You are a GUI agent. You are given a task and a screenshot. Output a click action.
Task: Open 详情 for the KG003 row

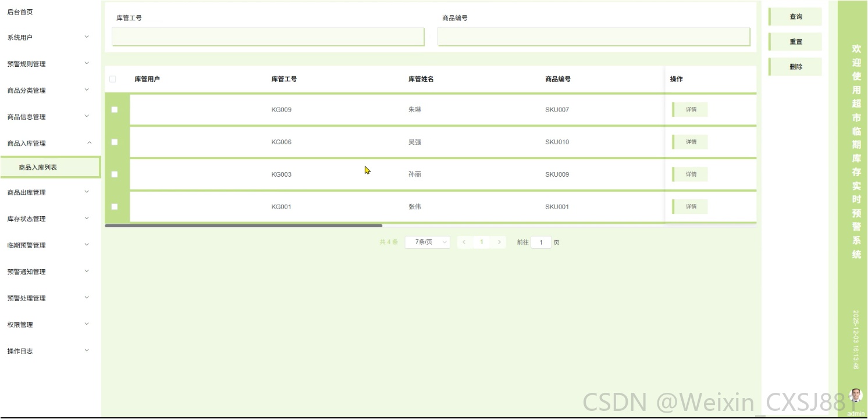point(690,174)
